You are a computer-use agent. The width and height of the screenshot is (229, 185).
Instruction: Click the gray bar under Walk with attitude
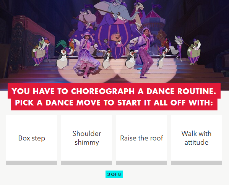[197, 163]
